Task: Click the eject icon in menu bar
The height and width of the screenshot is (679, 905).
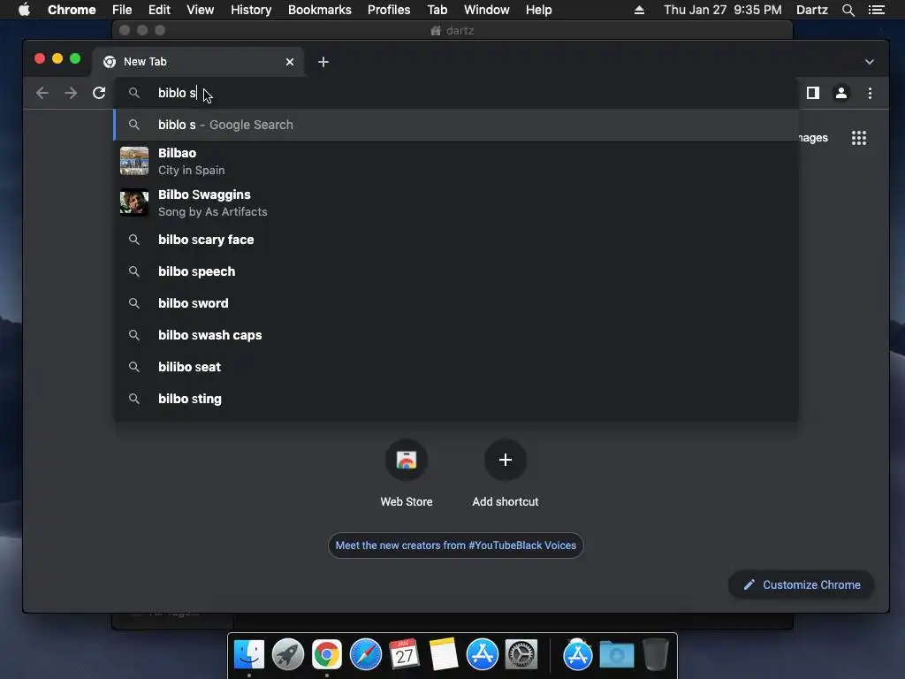Action: [x=639, y=10]
